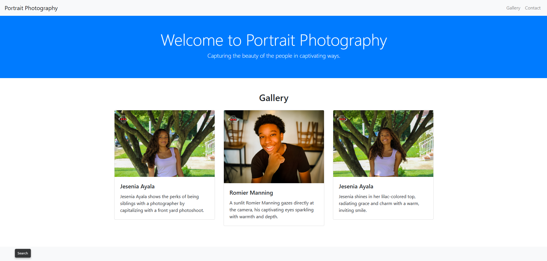Click the Welcome to Portrait Photography heading
The image size is (547, 261).
273,40
